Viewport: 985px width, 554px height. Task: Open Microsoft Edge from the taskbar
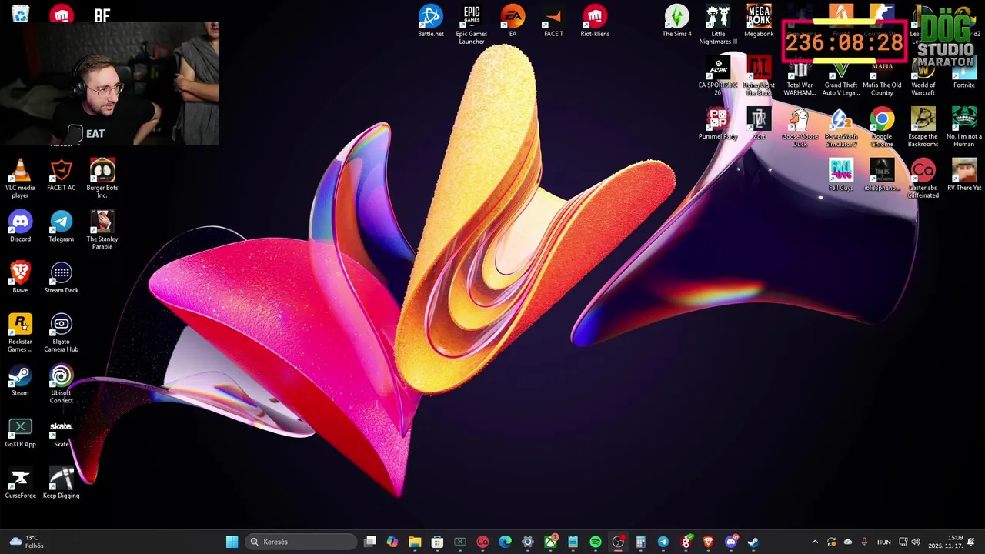click(x=505, y=542)
